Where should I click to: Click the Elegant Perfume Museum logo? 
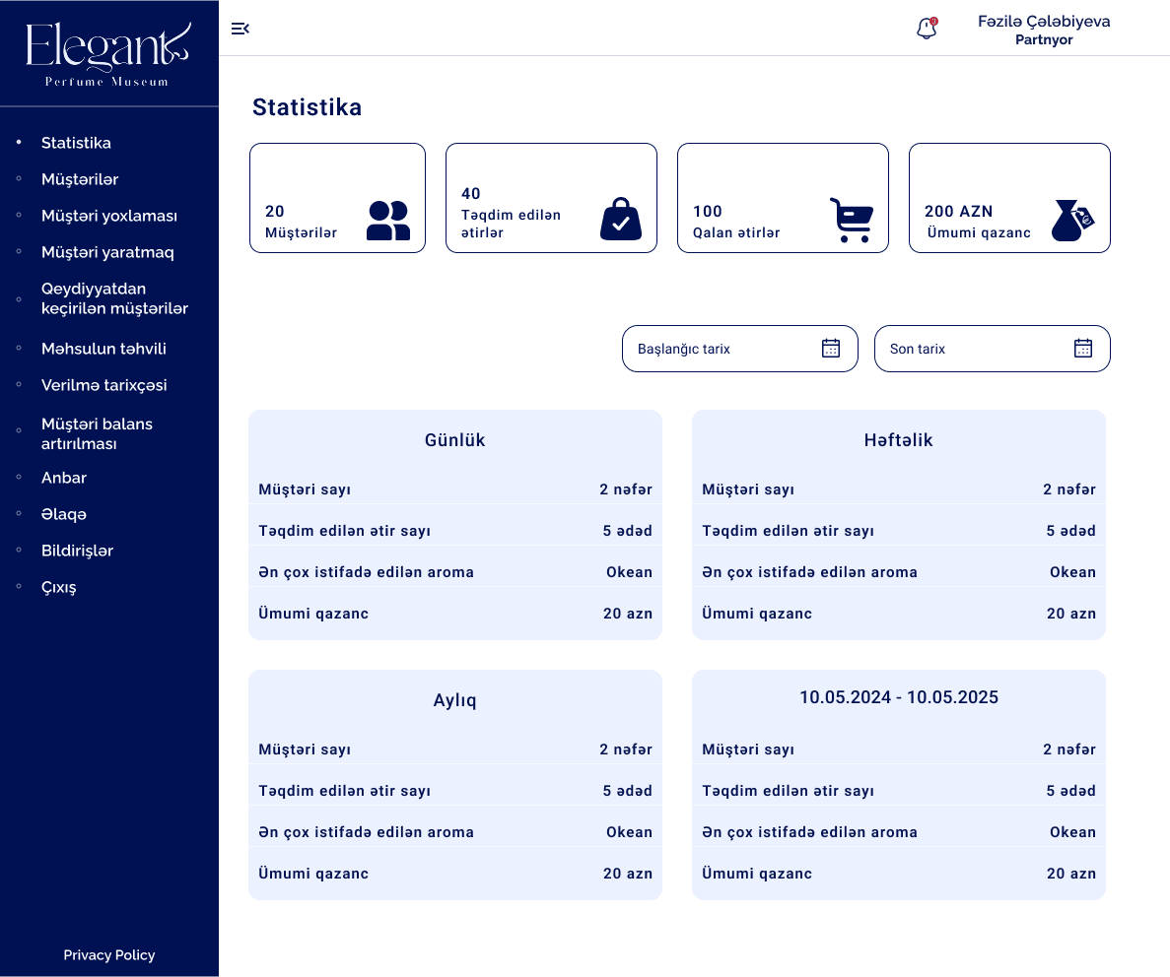tap(108, 54)
